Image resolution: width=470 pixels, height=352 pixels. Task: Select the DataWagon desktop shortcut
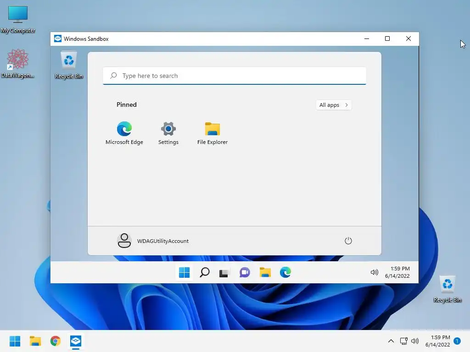coord(18,64)
